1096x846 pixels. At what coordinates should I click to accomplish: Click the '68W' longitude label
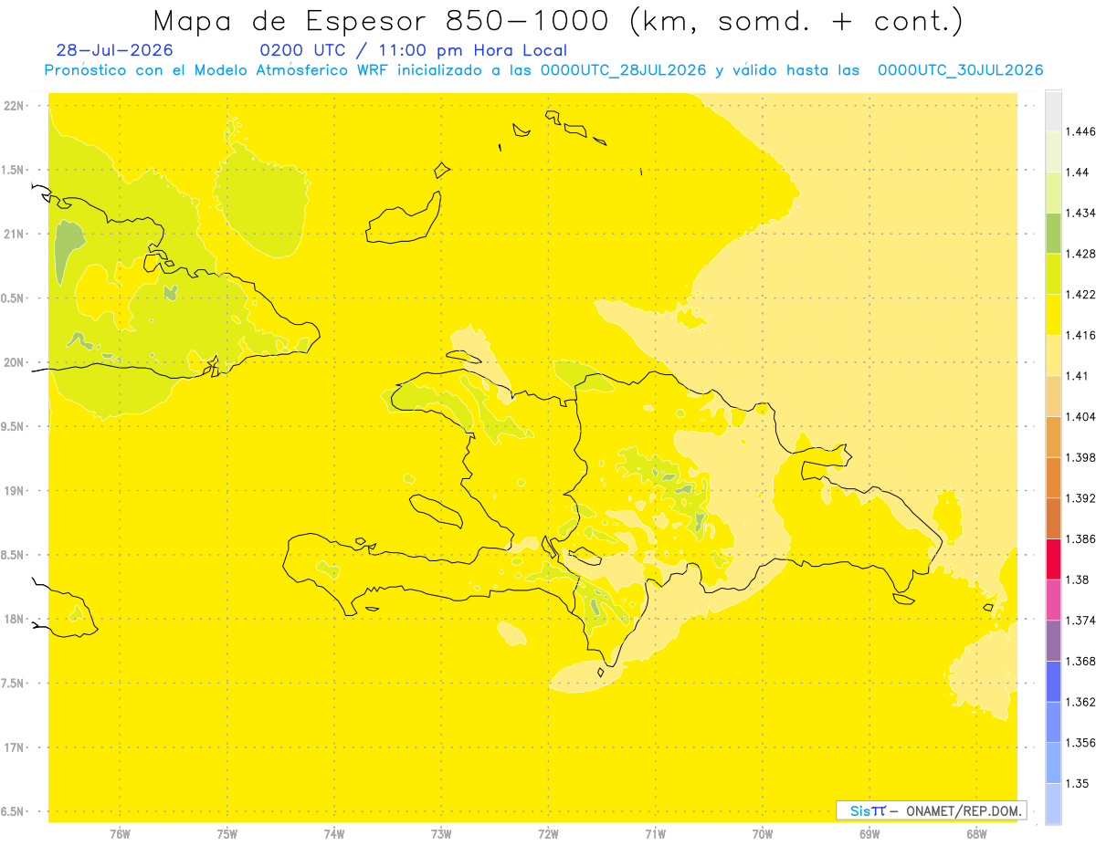pyautogui.click(x=976, y=833)
